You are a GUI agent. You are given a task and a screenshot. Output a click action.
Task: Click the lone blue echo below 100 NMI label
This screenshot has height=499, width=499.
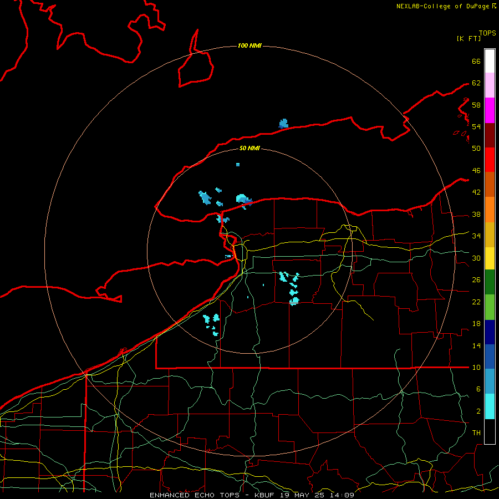283,124
